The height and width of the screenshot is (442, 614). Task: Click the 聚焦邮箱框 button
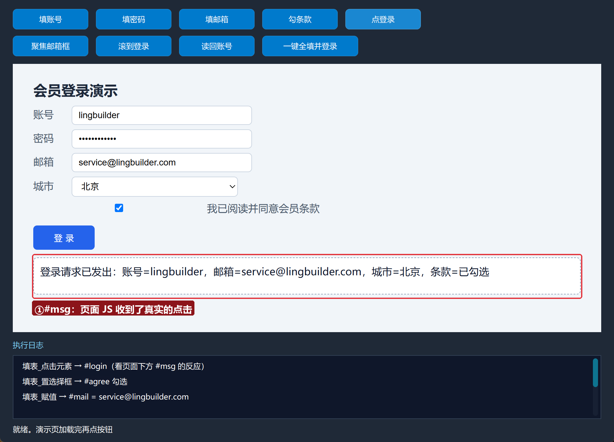[x=51, y=46]
